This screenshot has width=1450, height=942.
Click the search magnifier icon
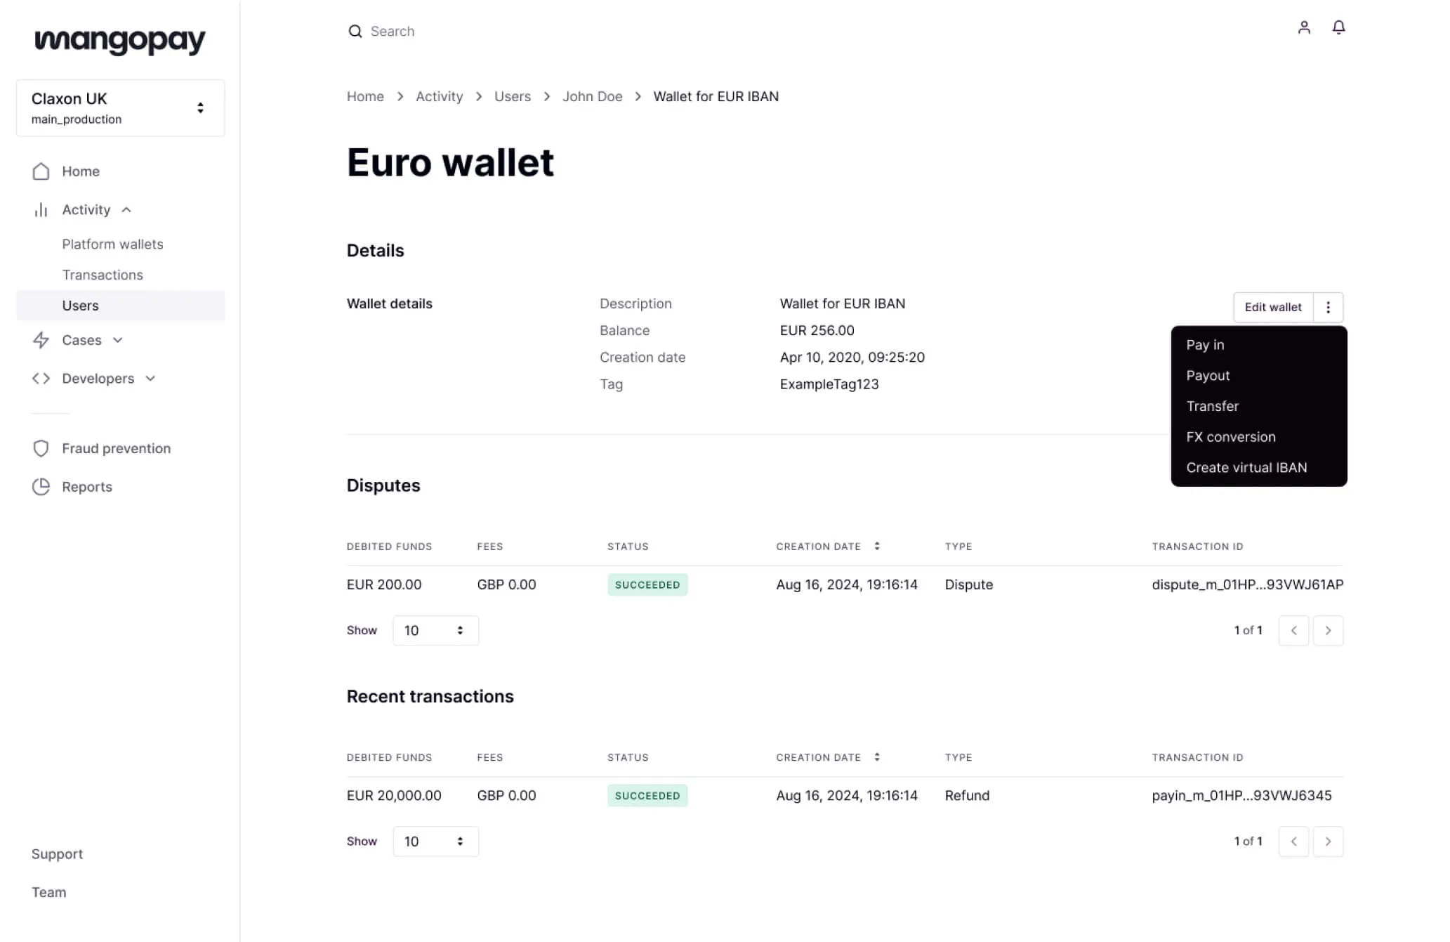(355, 32)
